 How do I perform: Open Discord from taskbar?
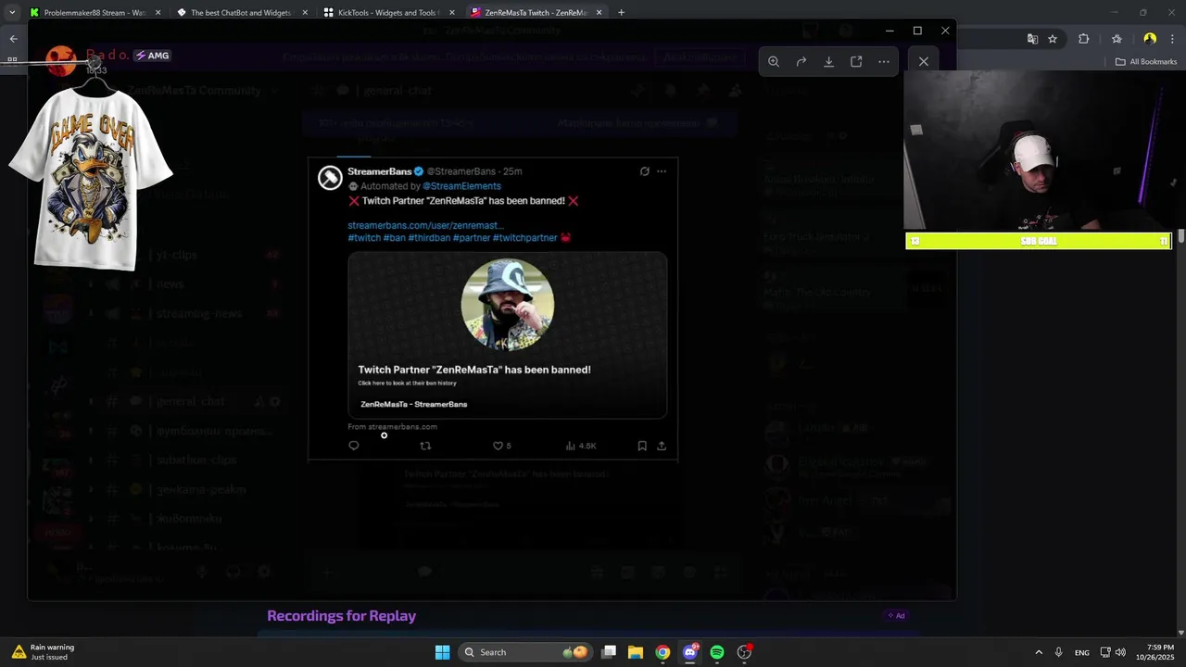coord(690,652)
